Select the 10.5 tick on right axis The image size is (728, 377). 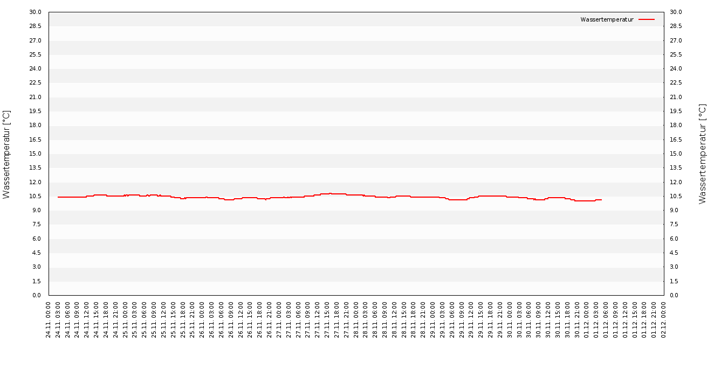pos(676,196)
